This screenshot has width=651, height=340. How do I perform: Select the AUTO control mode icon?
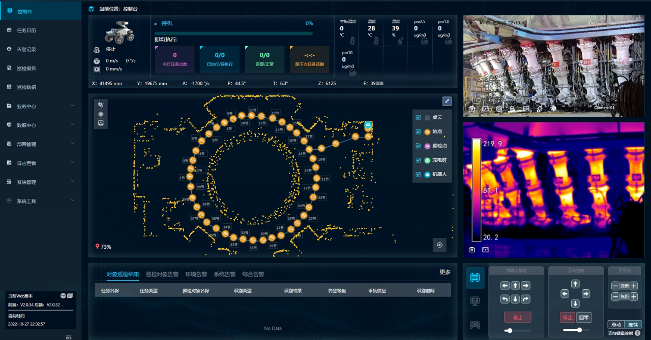pyautogui.click(x=475, y=278)
